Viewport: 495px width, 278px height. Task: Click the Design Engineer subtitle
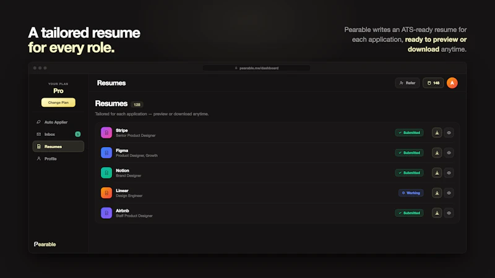(129, 196)
